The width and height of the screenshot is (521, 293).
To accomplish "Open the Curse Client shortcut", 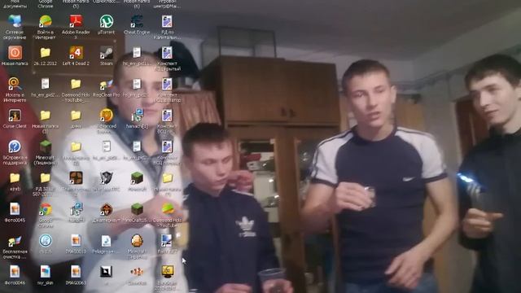I will tap(15, 116).
